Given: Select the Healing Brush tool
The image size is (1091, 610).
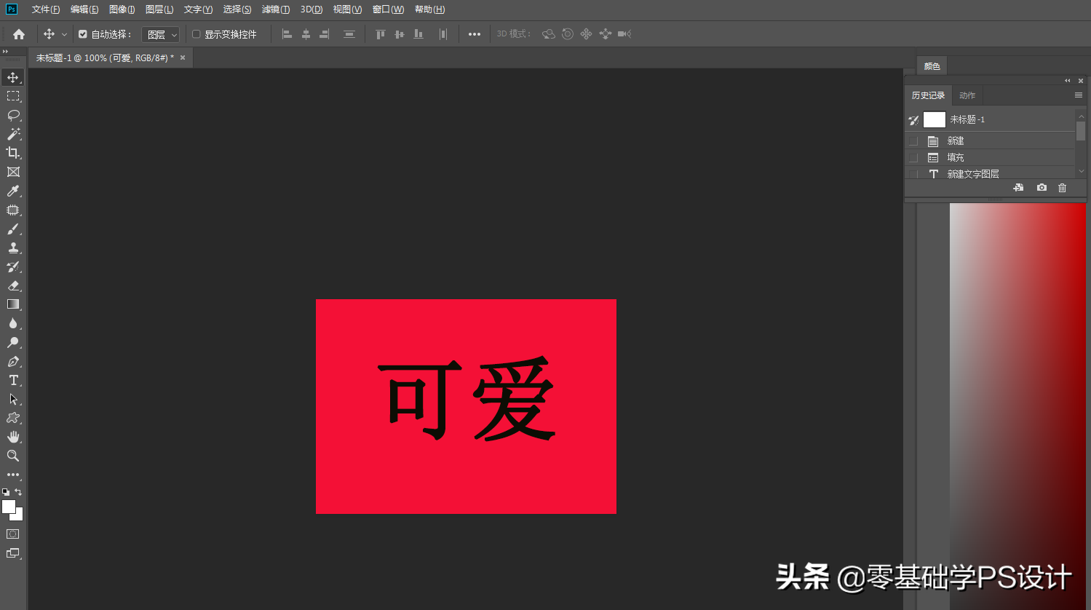Looking at the screenshot, I should (x=13, y=210).
